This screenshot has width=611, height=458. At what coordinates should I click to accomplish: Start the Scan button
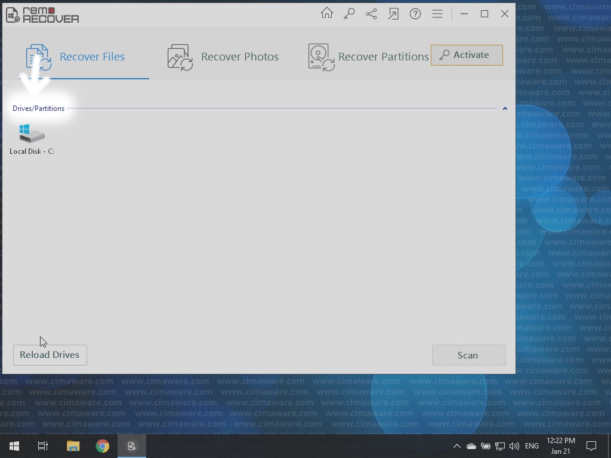468,355
